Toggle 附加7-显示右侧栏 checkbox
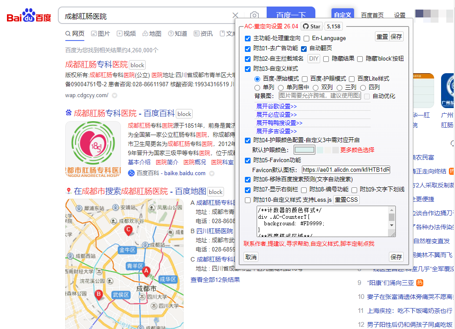Screen dimensions: 455x329 248,190
